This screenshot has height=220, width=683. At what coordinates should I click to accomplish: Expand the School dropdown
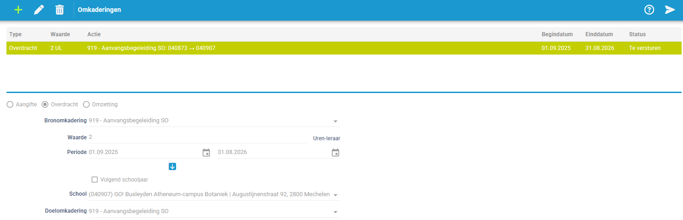tap(335, 195)
